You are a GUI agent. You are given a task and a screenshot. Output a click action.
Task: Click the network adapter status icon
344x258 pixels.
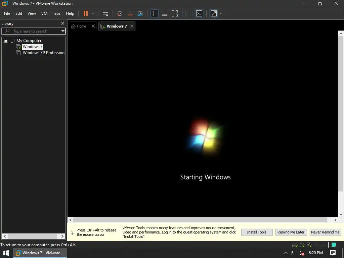[x=309, y=245]
